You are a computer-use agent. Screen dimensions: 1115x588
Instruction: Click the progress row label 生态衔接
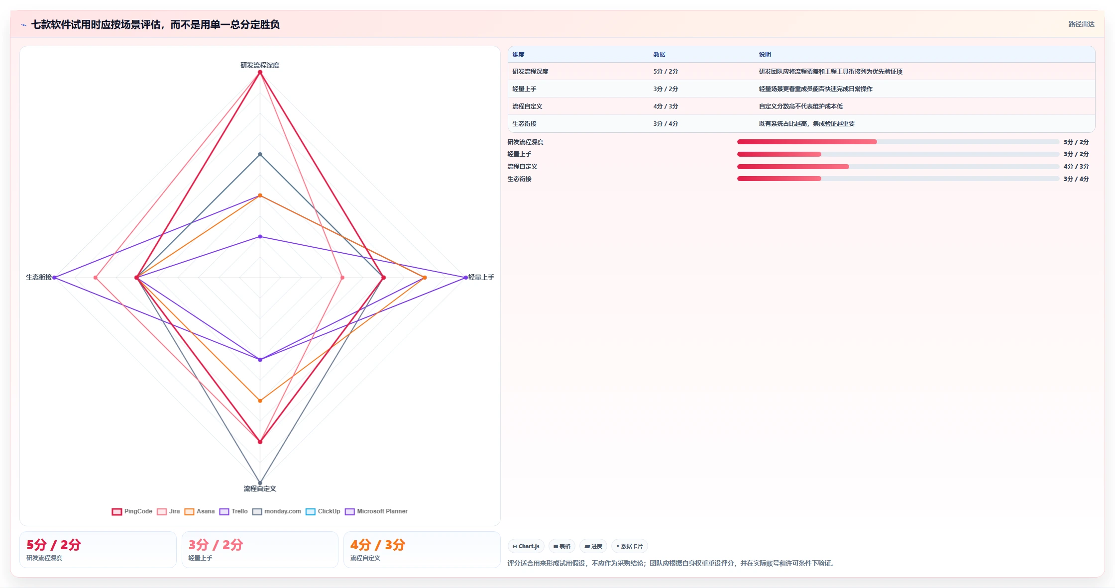coord(519,179)
